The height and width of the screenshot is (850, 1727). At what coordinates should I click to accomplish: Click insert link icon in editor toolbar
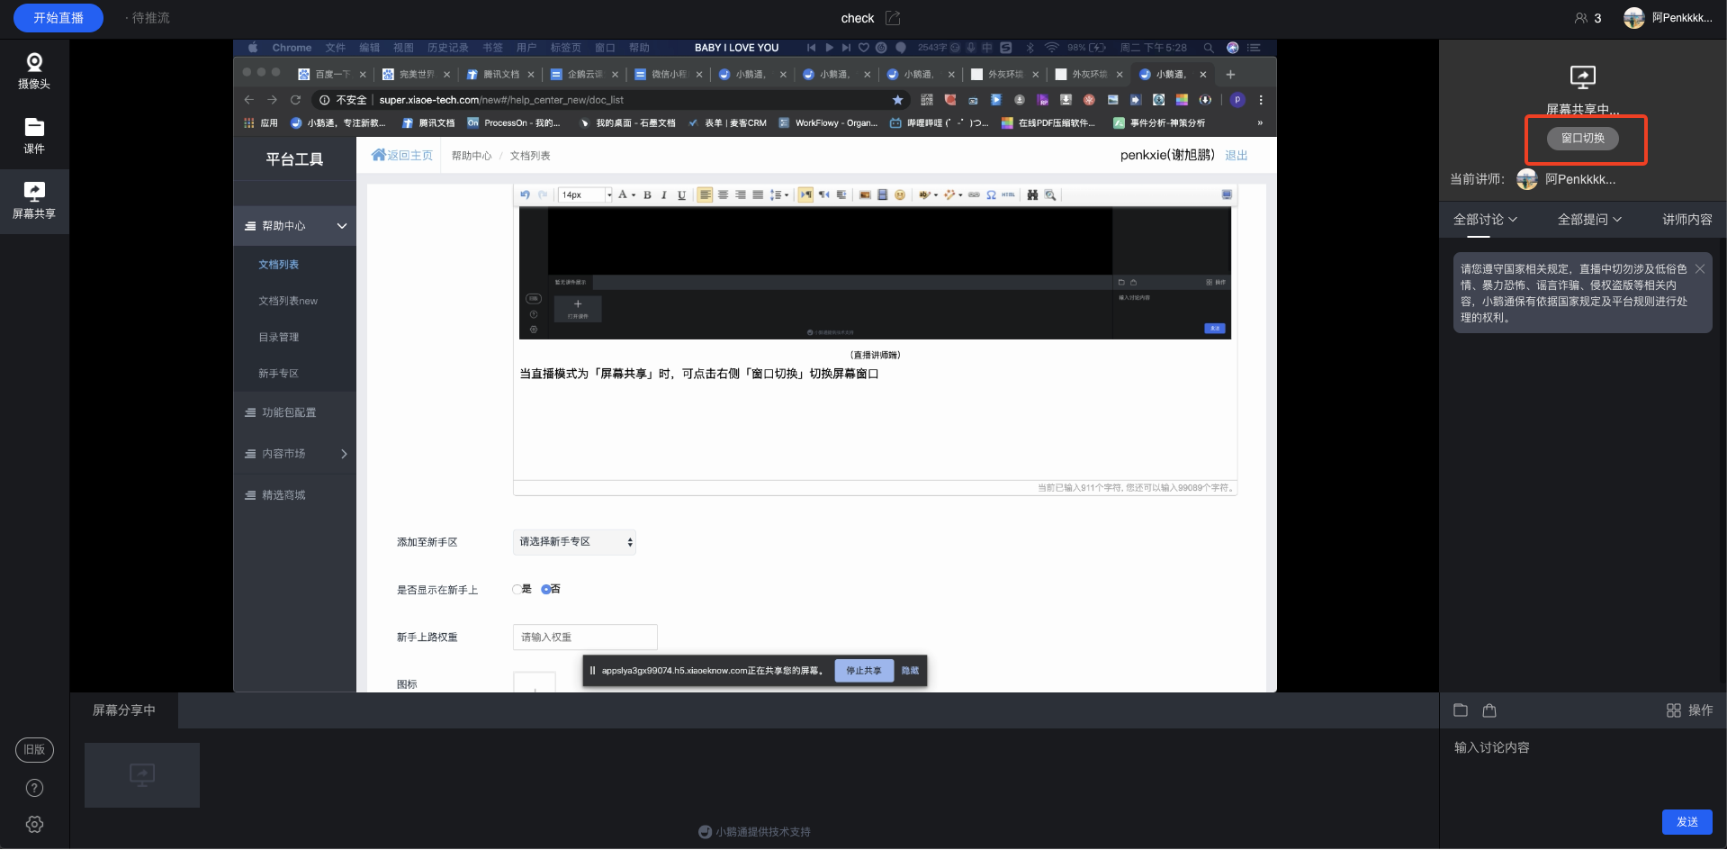[x=974, y=194]
